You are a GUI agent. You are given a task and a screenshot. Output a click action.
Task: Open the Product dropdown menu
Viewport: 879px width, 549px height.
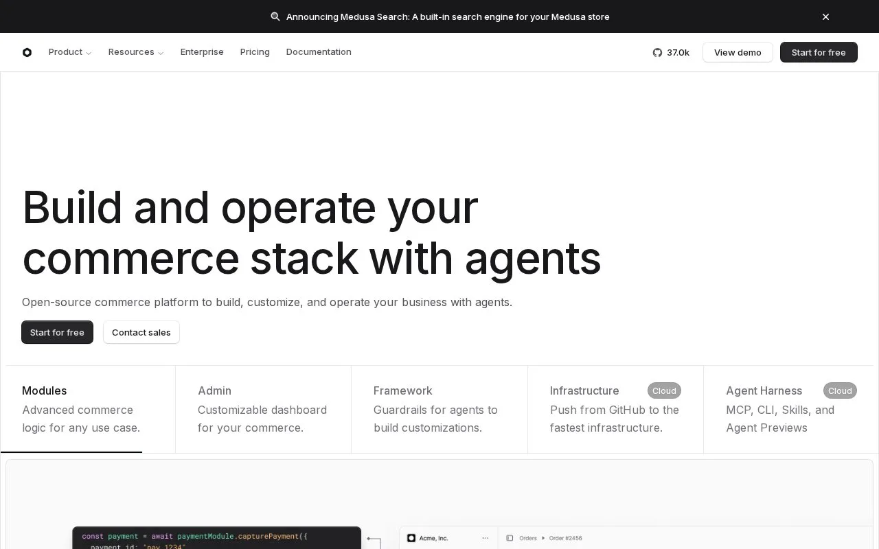[70, 52]
